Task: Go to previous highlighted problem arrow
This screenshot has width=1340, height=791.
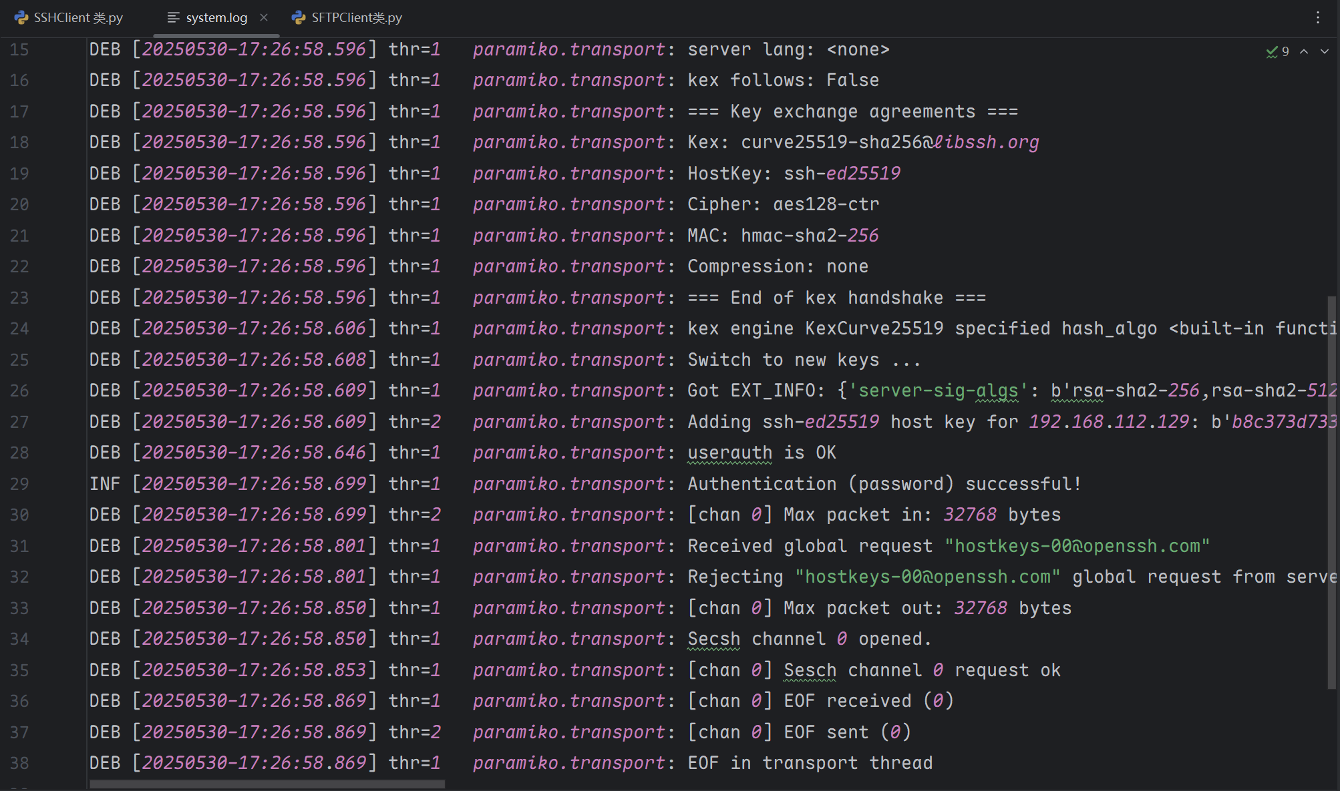Action: click(x=1304, y=51)
